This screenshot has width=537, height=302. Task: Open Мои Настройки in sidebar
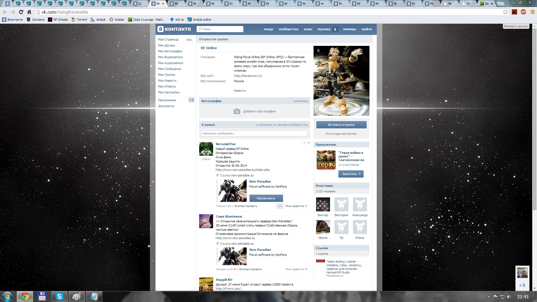(x=169, y=92)
